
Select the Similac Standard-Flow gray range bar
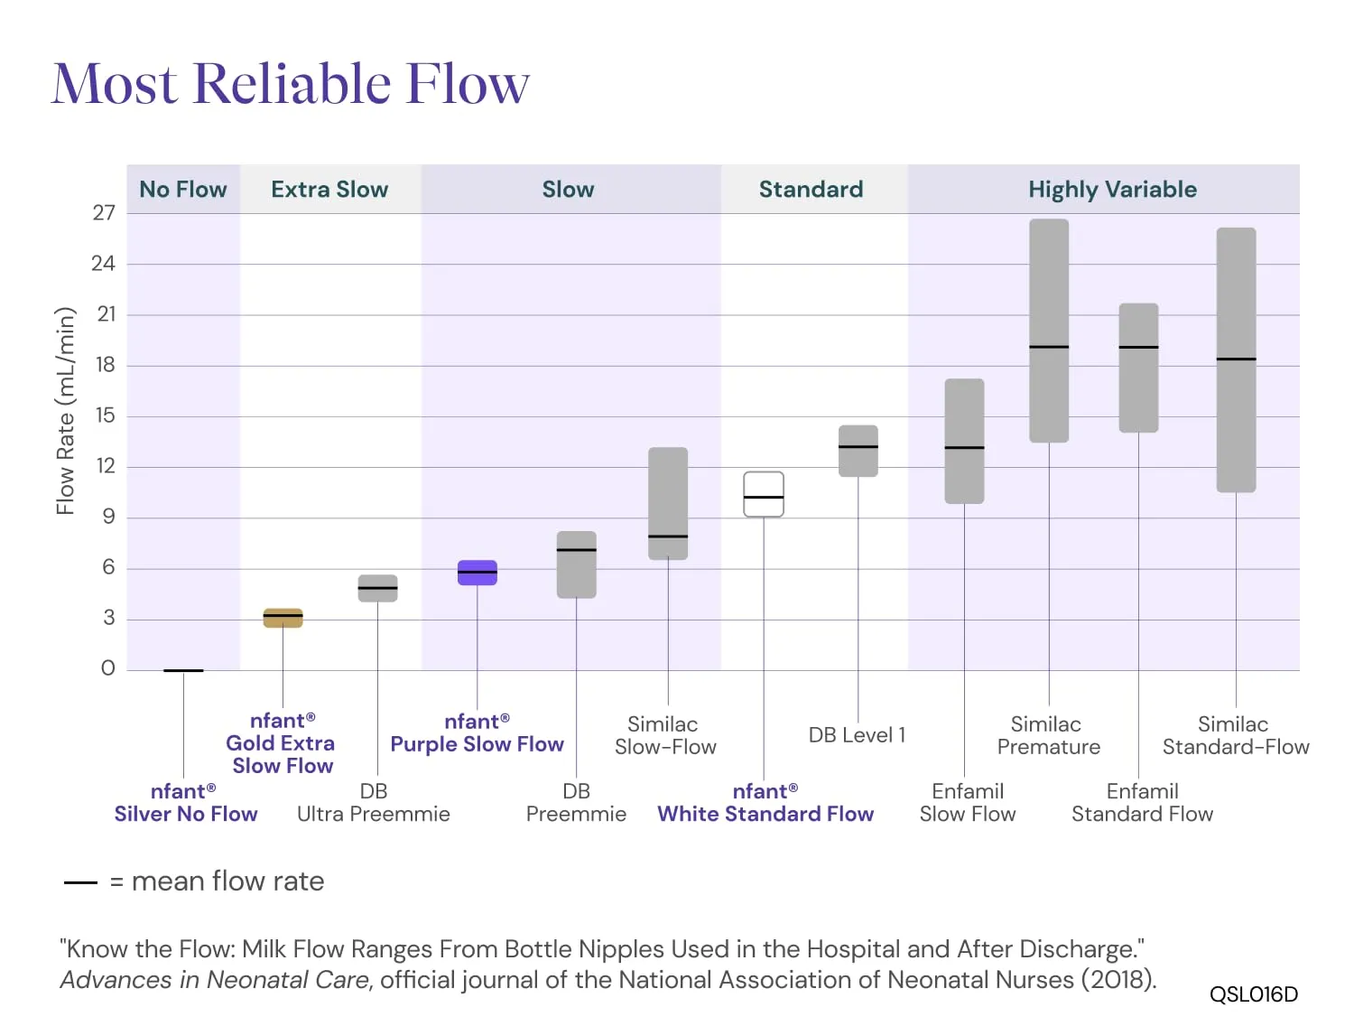(x=1236, y=360)
